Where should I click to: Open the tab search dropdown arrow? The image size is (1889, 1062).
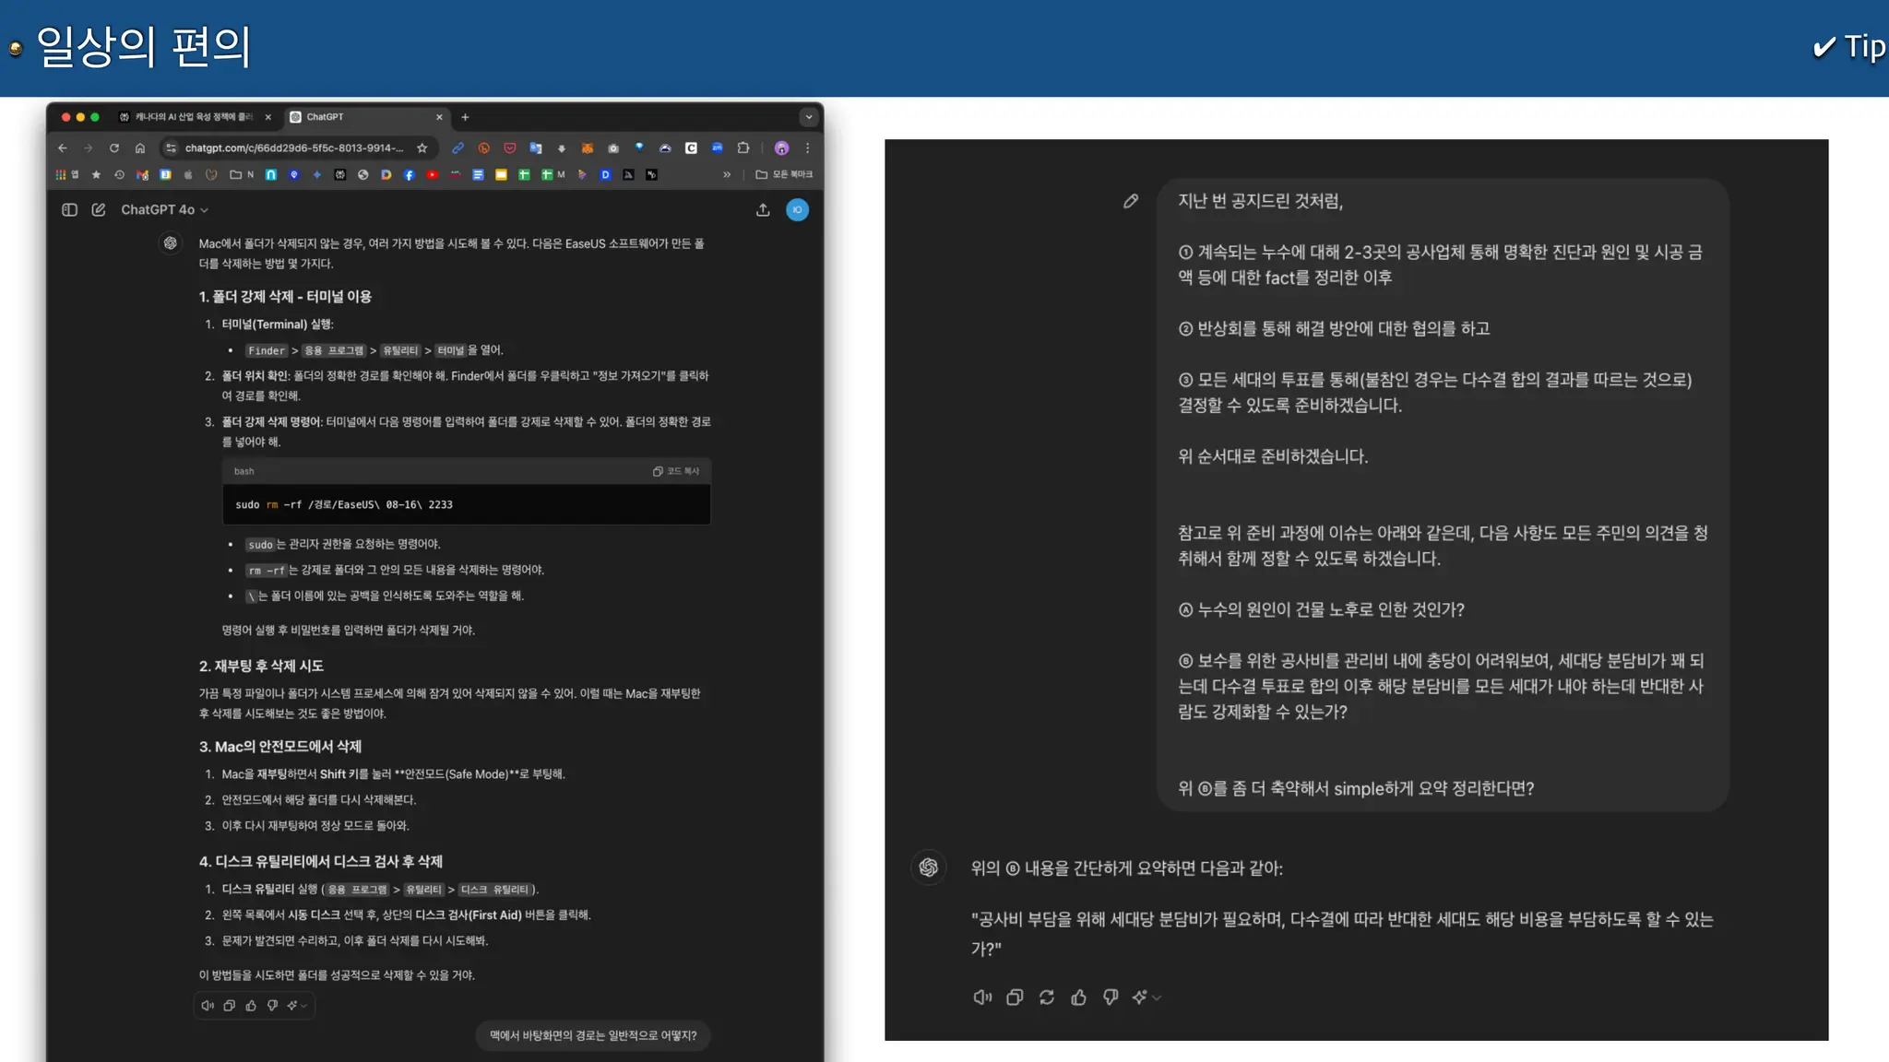pyautogui.click(x=809, y=117)
